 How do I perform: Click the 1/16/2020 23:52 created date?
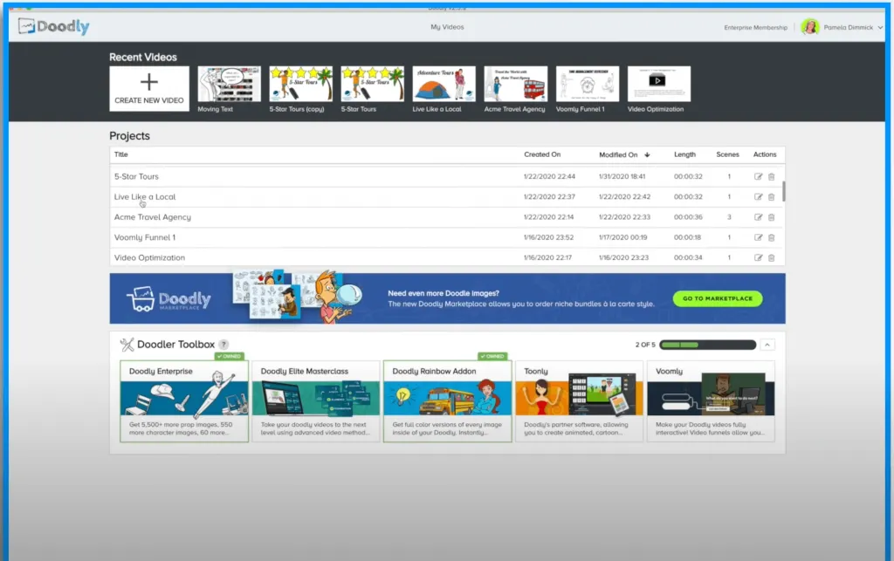[548, 237]
